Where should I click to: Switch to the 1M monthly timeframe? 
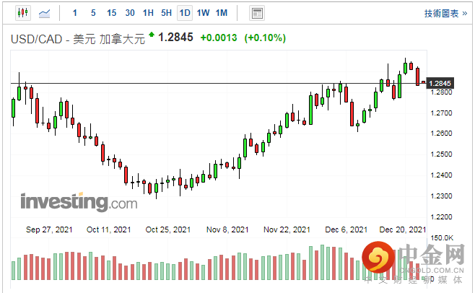pyautogui.click(x=222, y=13)
